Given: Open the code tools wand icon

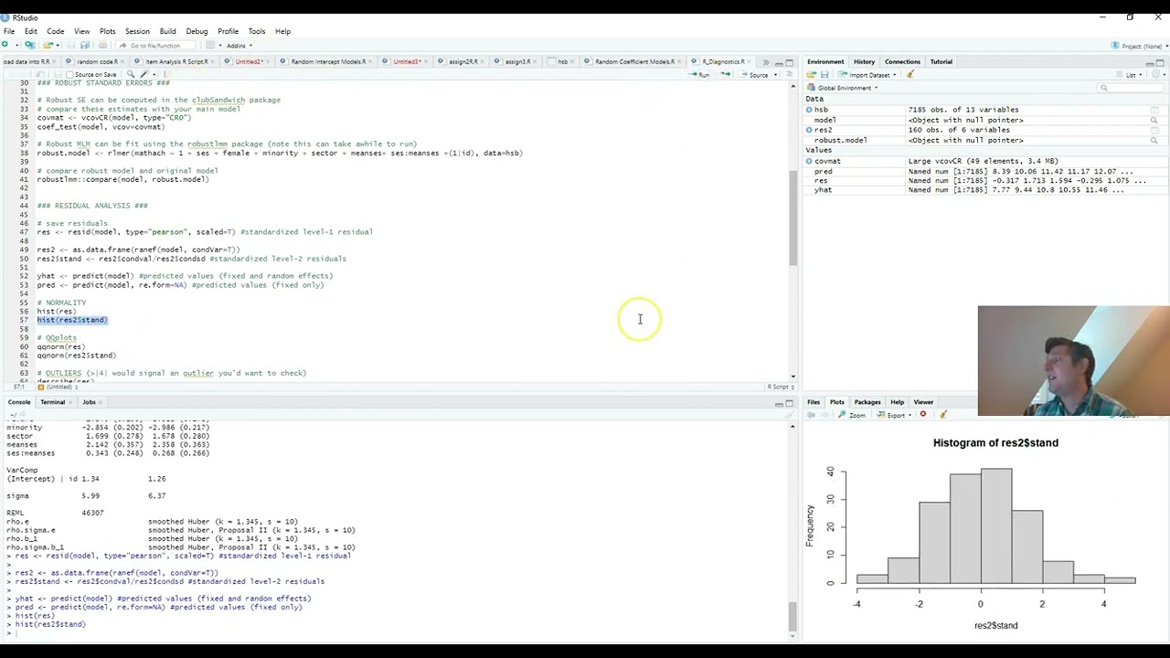Looking at the screenshot, I should 144,74.
